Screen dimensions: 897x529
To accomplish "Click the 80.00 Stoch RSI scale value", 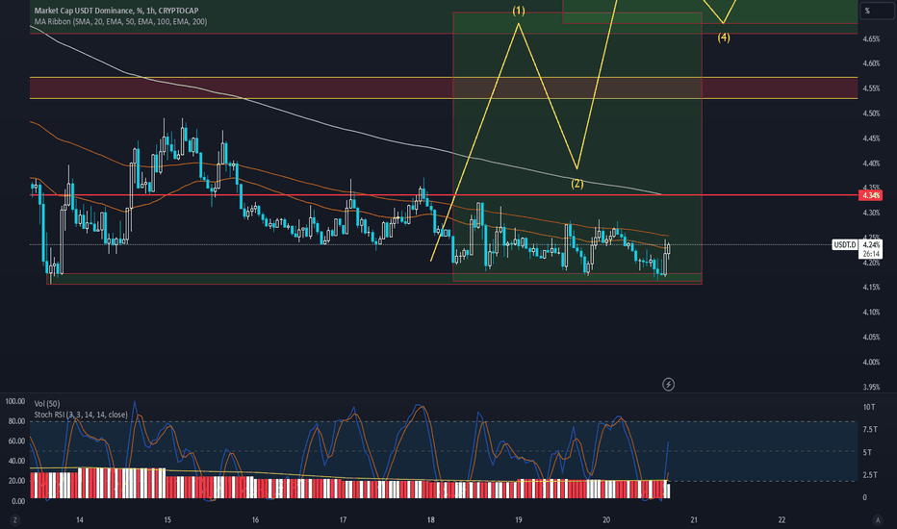I will (x=15, y=421).
